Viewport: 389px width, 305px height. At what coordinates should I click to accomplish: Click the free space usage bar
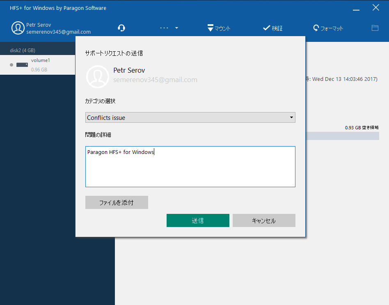pos(342,136)
